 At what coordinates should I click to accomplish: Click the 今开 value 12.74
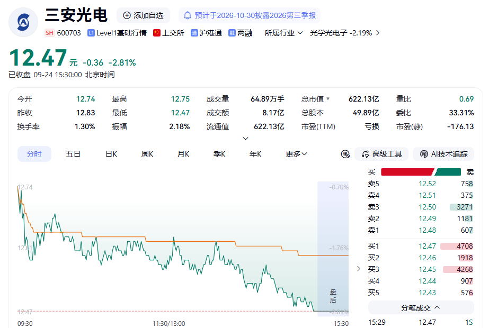[85, 99]
